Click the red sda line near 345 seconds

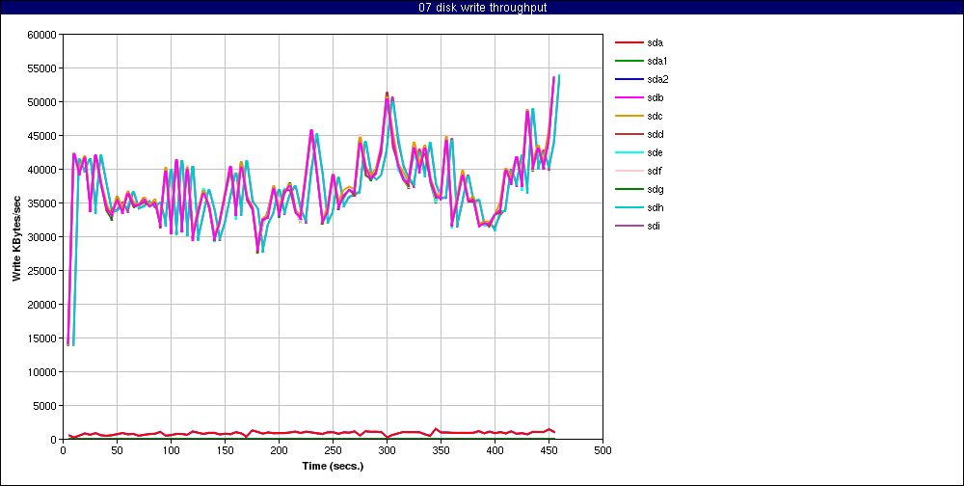[436, 429]
